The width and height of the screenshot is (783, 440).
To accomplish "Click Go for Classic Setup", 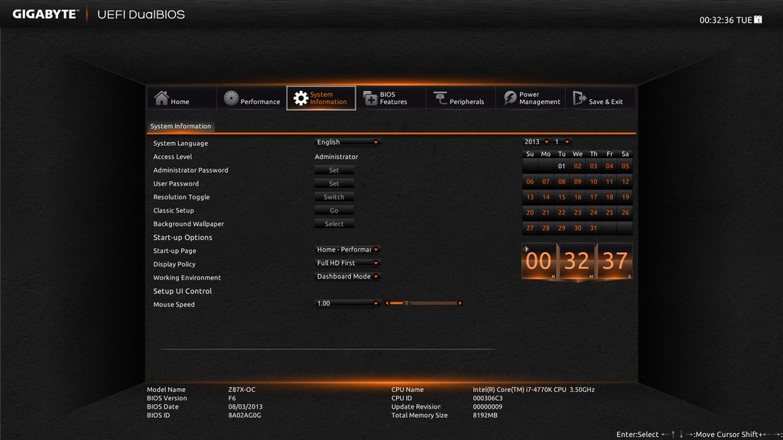I will 334,211.
